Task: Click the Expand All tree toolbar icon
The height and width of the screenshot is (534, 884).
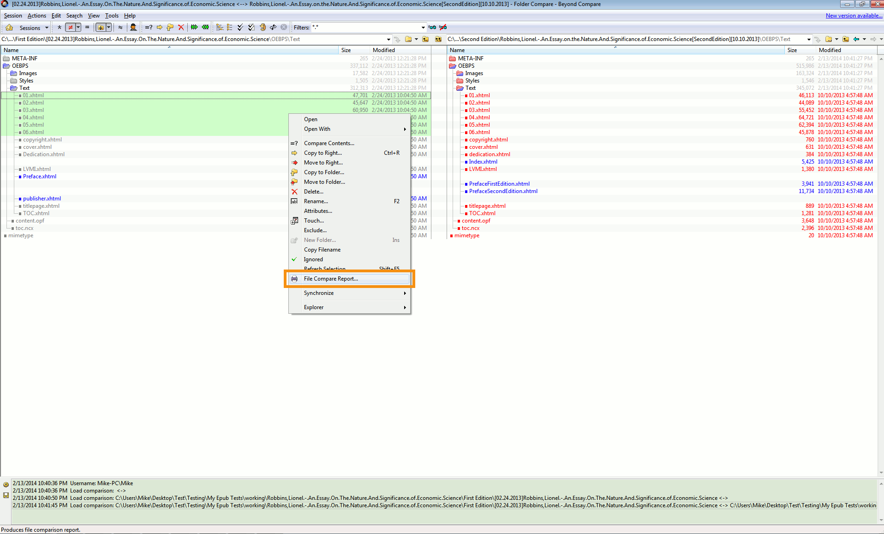Action: click(x=220, y=28)
